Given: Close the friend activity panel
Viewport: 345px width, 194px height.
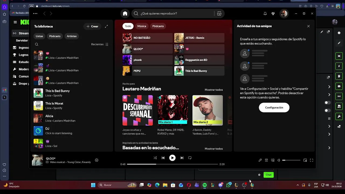Looking at the screenshot, I should [308, 26].
